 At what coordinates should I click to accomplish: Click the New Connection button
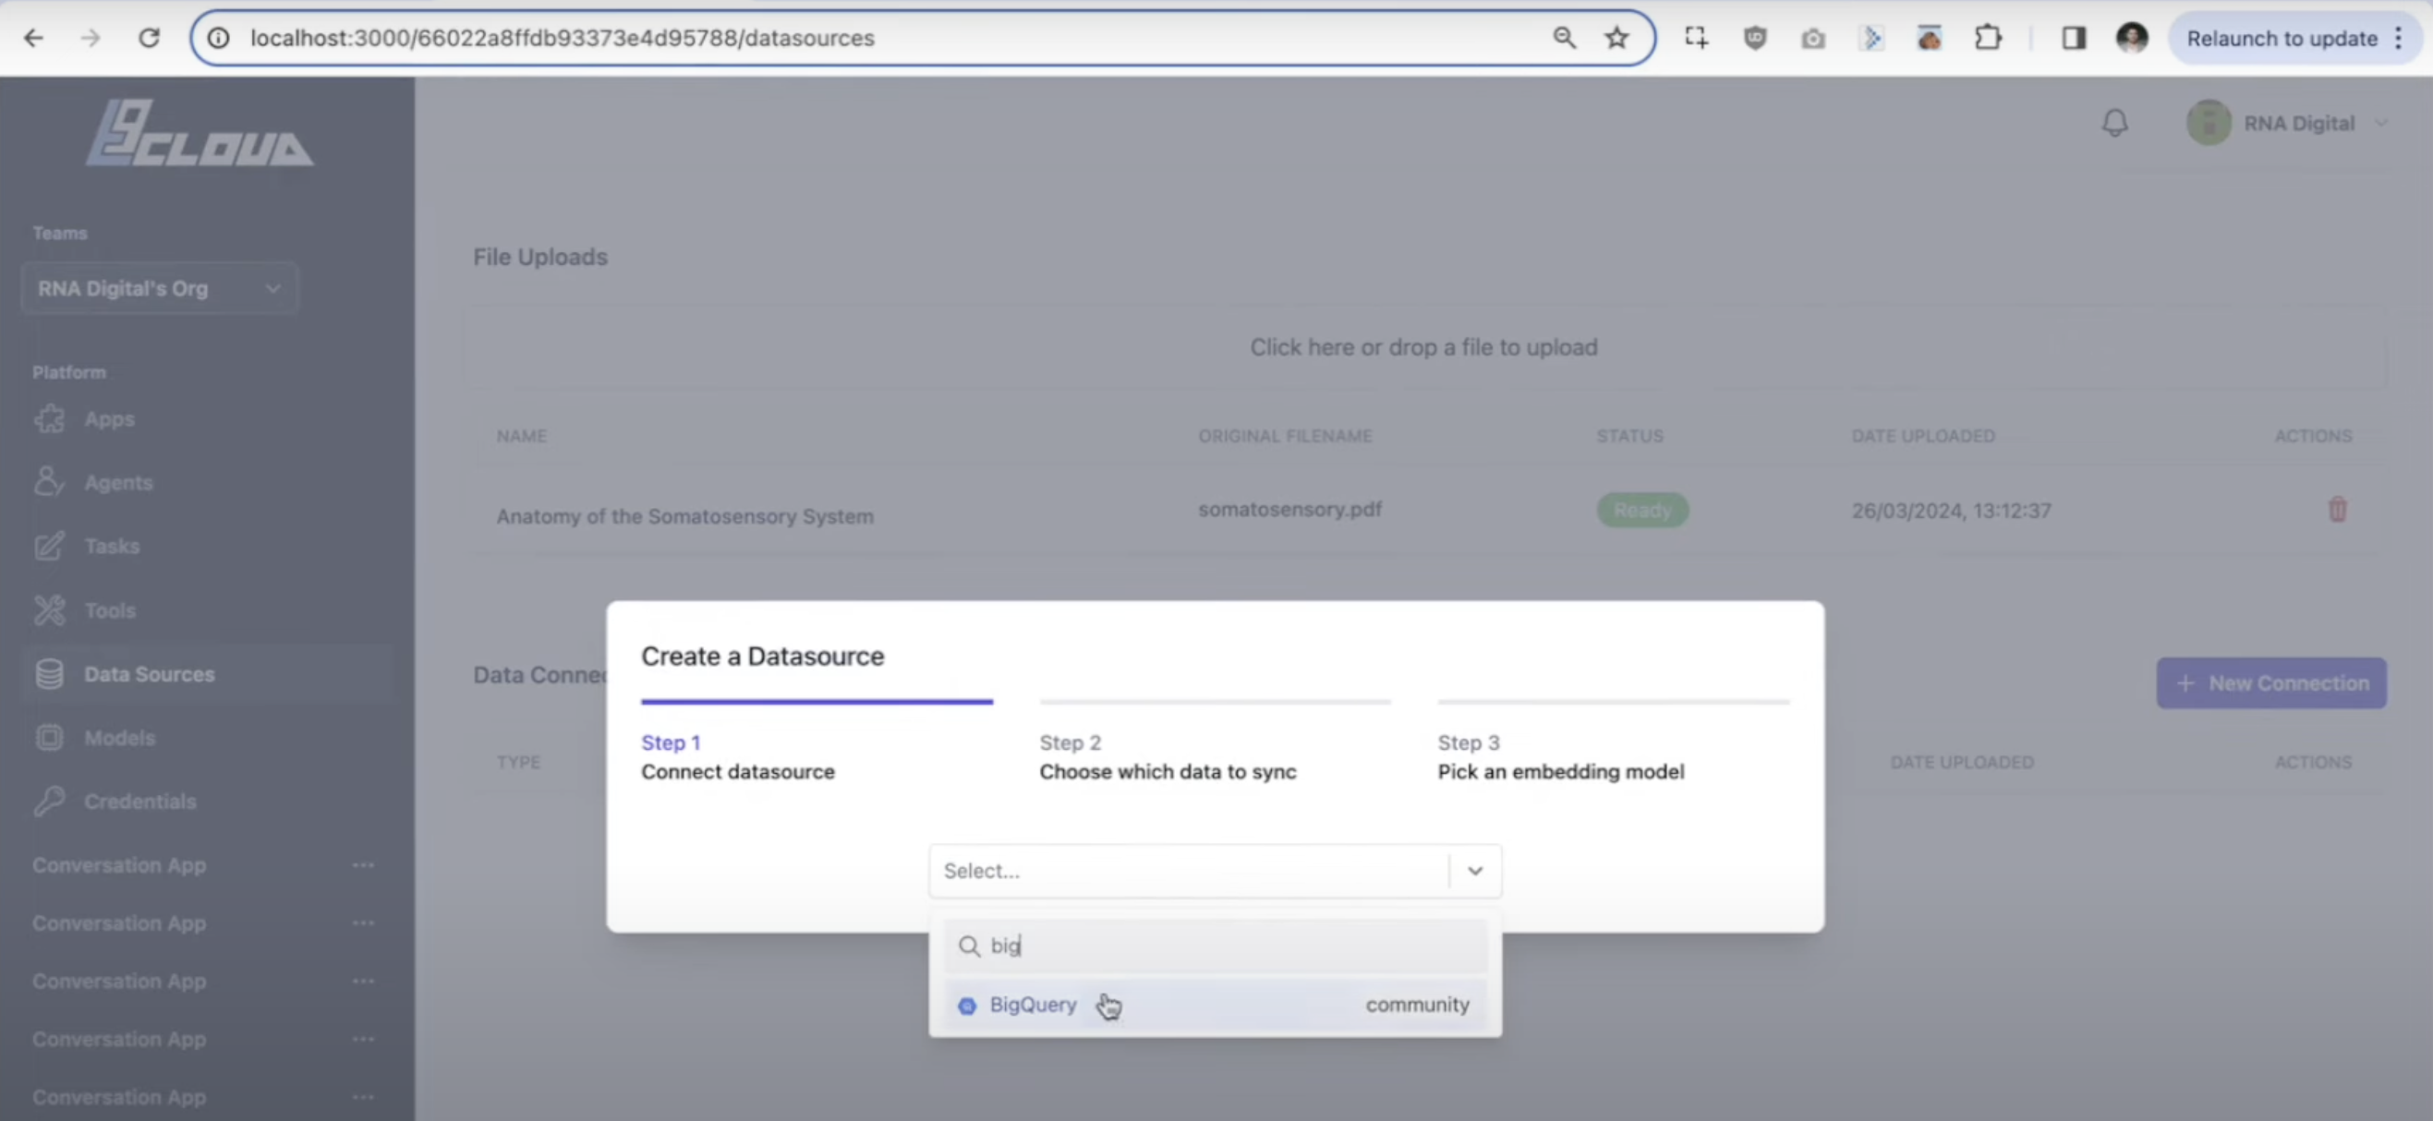point(2270,682)
